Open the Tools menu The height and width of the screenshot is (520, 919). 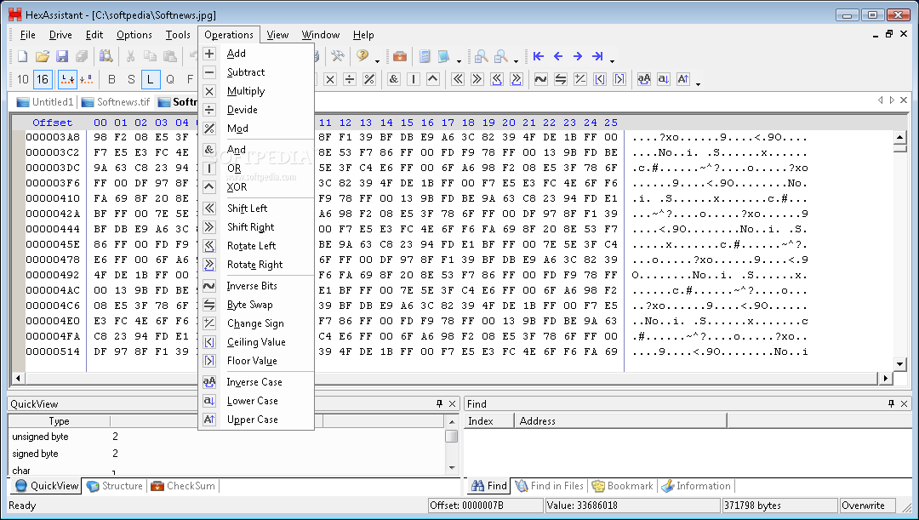pyautogui.click(x=178, y=35)
